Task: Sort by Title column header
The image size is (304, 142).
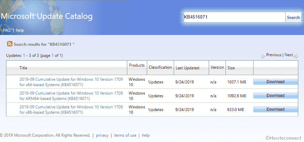Action: [x=23, y=68]
